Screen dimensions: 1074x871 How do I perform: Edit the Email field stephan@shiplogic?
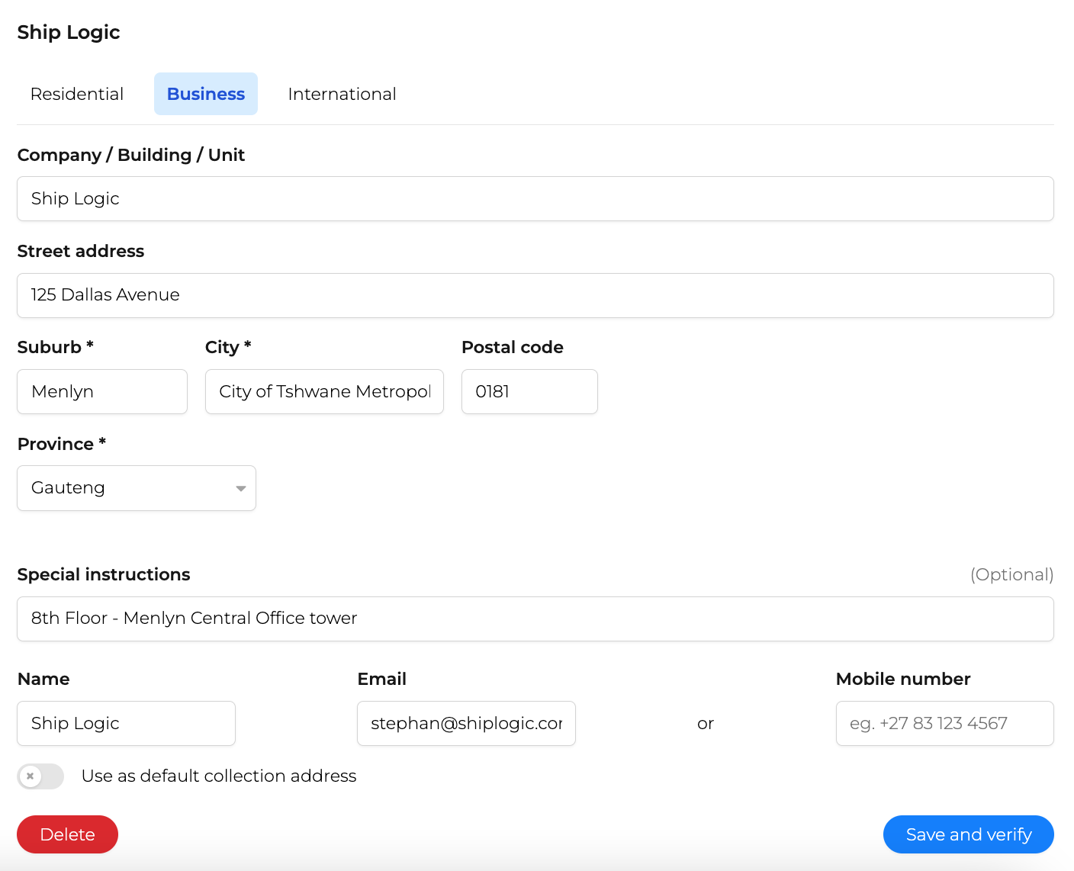pos(466,723)
